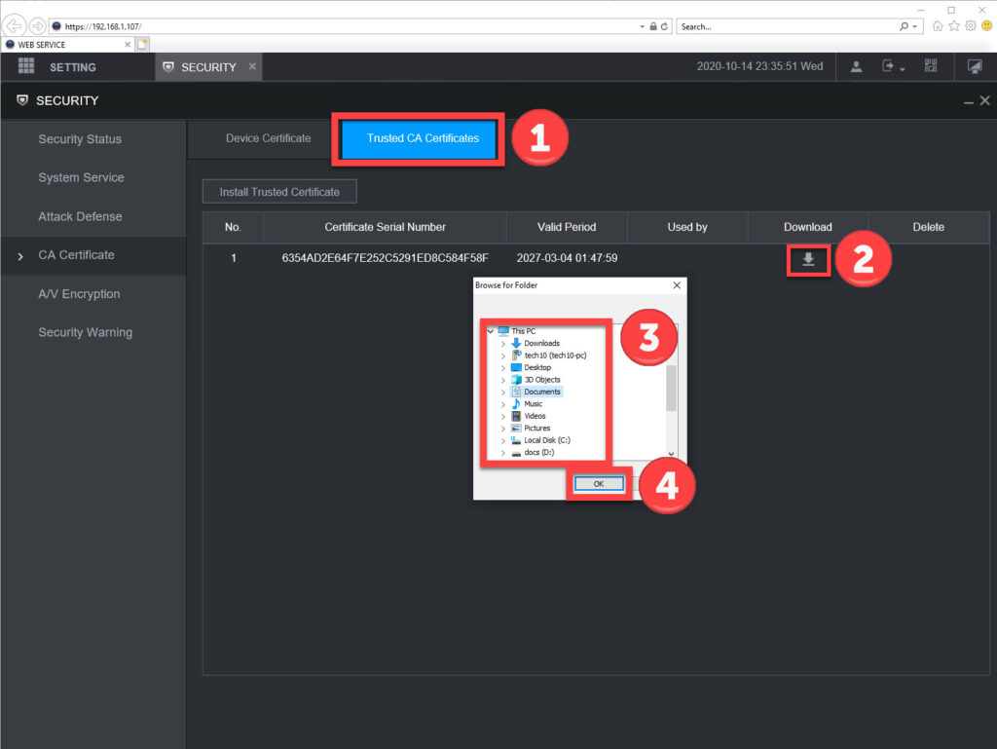Open the QR code icon
This screenshot has width=997, height=749.
tap(931, 66)
